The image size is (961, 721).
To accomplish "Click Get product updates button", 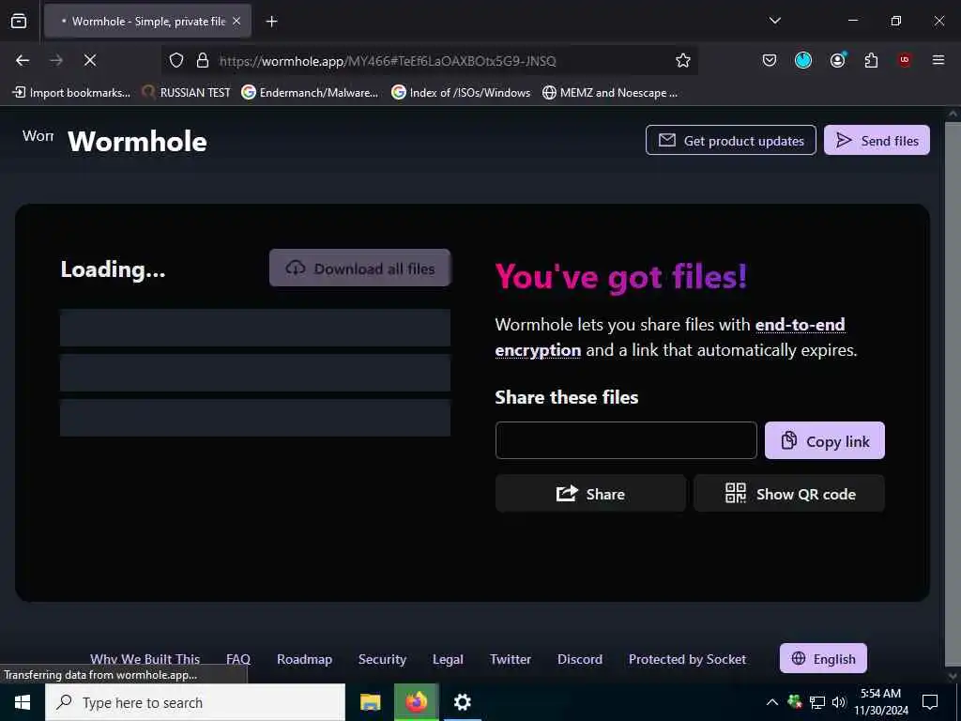I will click(x=730, y=141).
